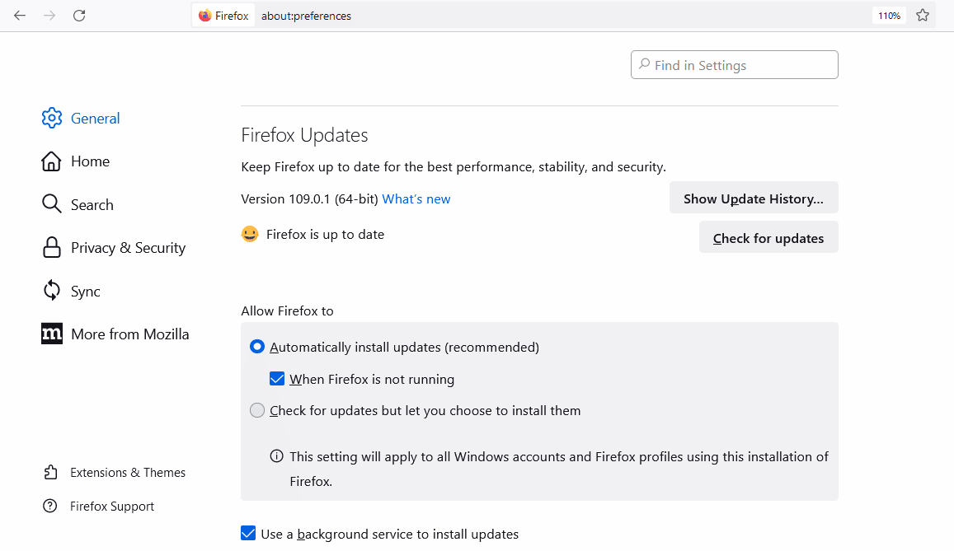The width and height of the screenshot is (954, 551).
Task: Select 'Automatically install updates (recommended)'
Action: 256,346
